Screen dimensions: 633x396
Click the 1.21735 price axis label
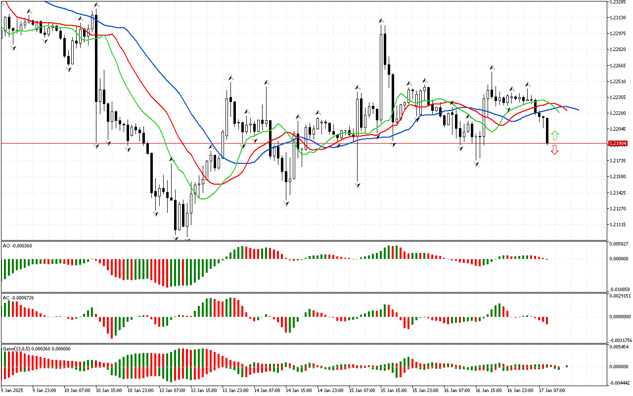point(617,161)
